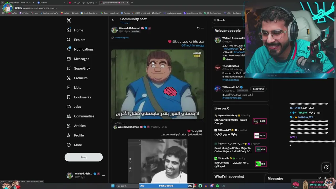Open the @TUEsportGG link in Relevant people
This screenshot has width=336, height=189.
tap(230, 80)
